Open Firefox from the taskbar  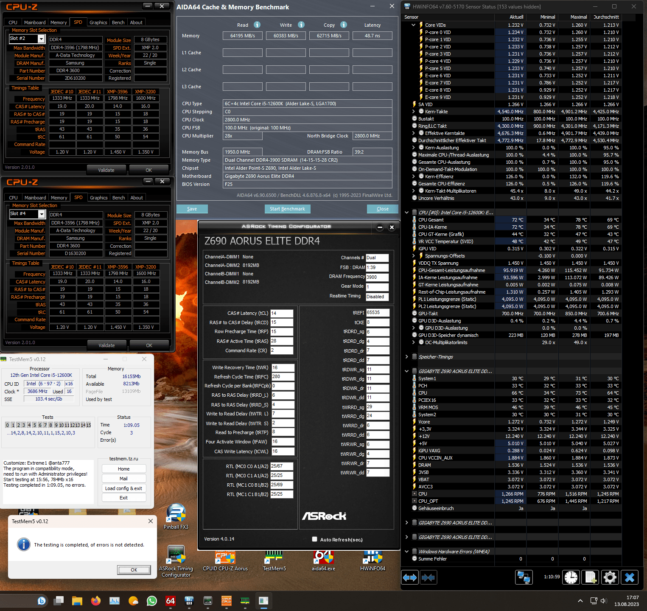95,600
